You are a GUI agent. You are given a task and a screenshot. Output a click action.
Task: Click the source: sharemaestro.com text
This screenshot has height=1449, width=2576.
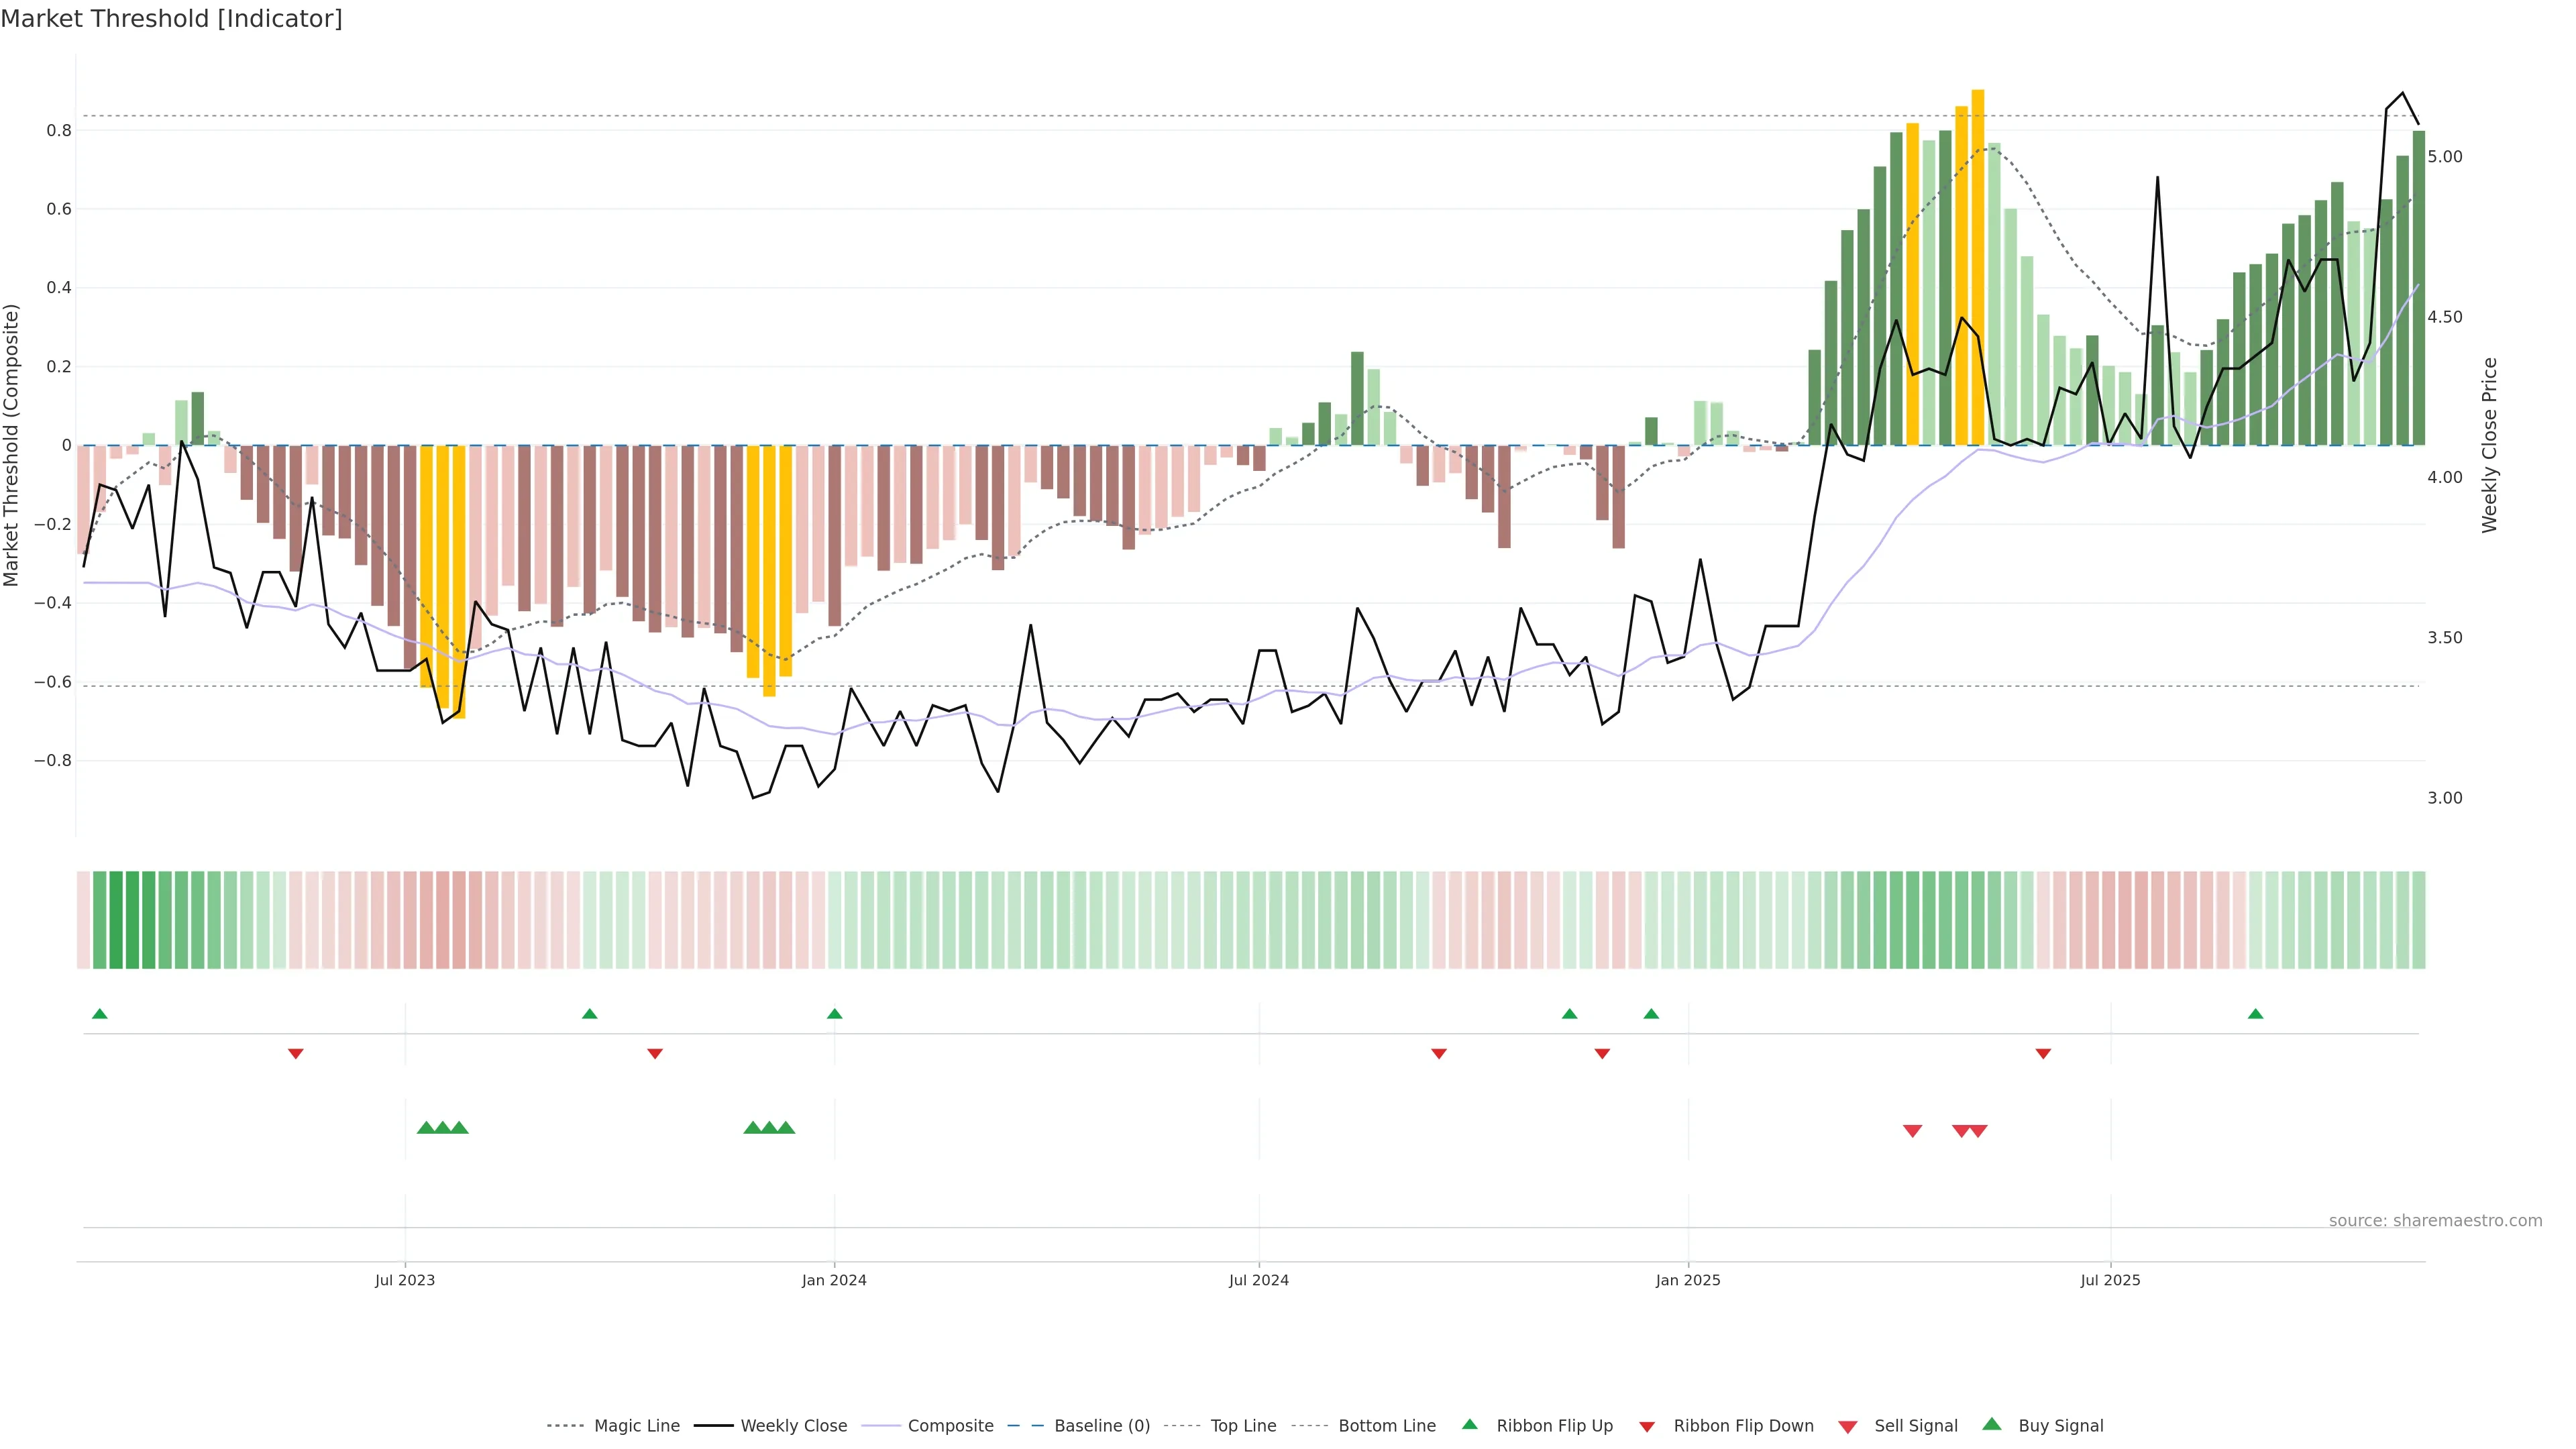[x=2435, y=1220]
